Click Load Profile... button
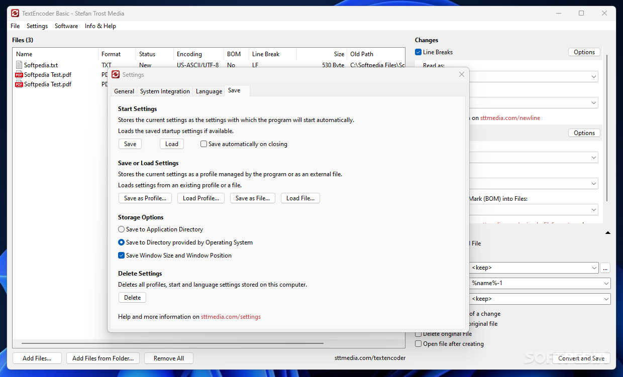Viewport: 623px width, 377px height. point(201,198)
